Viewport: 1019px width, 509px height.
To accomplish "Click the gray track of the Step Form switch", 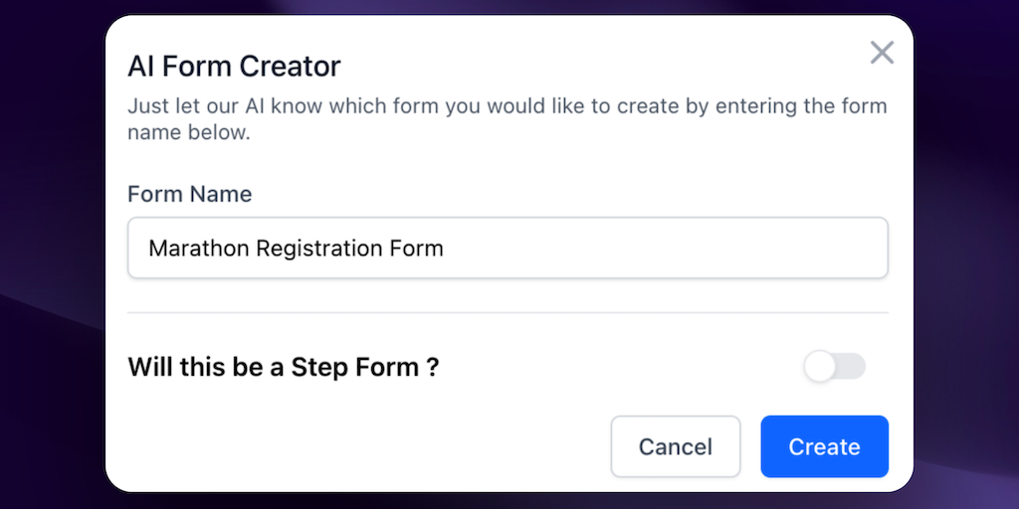I will [853, 367].
